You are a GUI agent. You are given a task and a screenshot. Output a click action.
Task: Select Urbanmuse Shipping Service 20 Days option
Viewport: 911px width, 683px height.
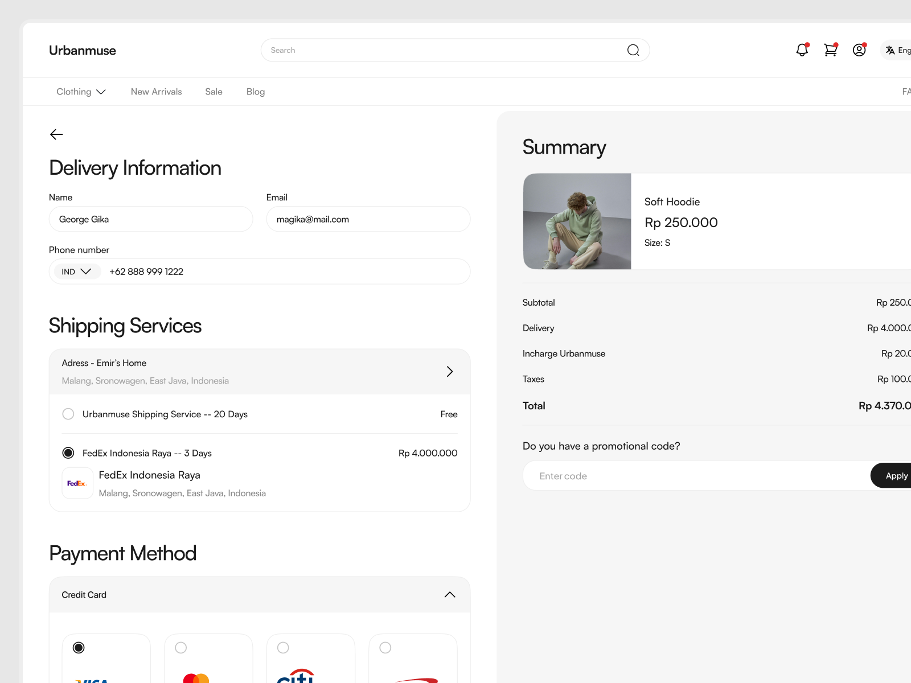pos(68,414)
